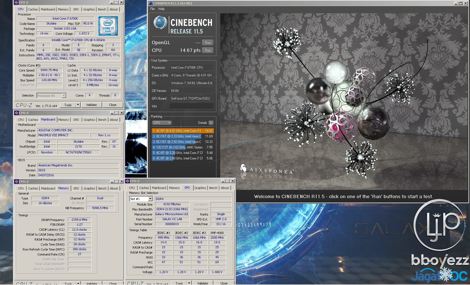Select ranking row 8C/16T @ 3.33 GHz Xeon

pyautogui.click(x=182, y=136)
